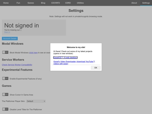The image size is (152, 114).
Task: Open the About page link
Action: [134, 3]
